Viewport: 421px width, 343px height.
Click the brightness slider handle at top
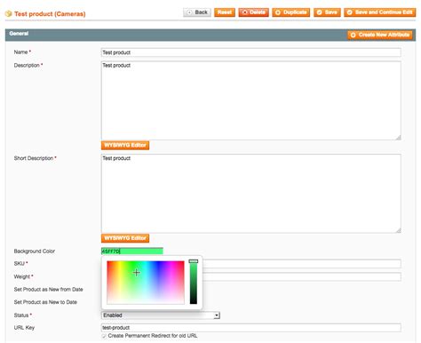point(194,261)
